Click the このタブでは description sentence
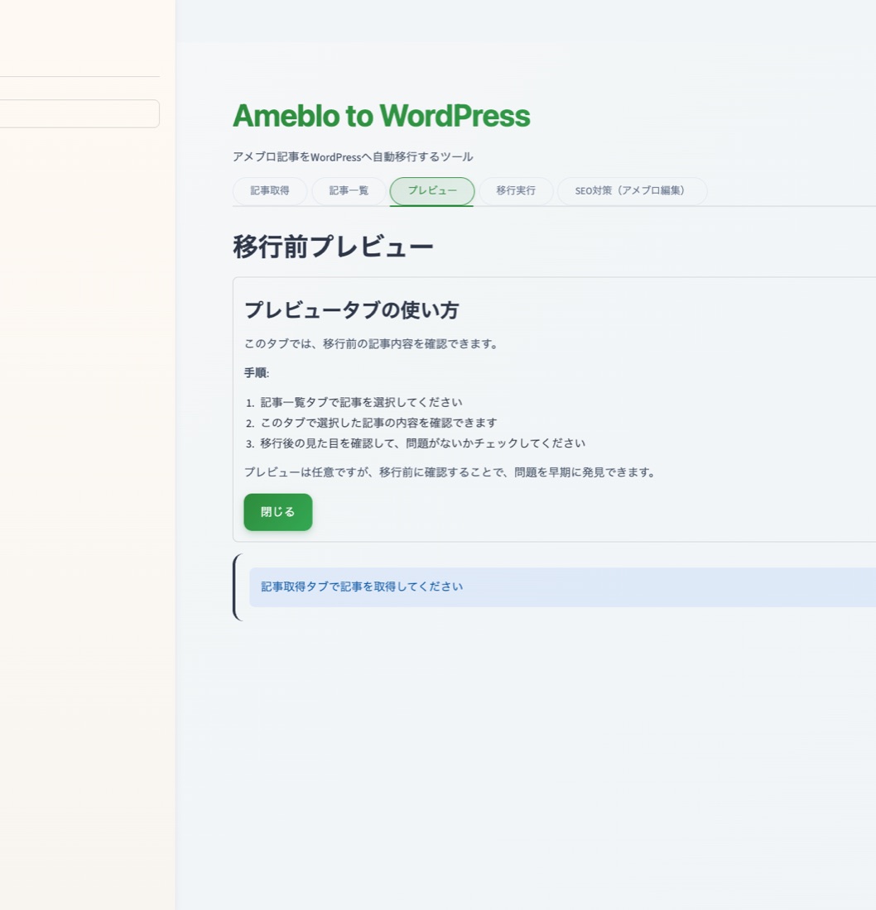The image size is (876, 910). tap(372, 343)
